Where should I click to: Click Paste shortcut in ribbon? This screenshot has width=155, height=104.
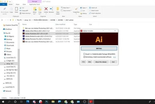[x=25, y=13]
